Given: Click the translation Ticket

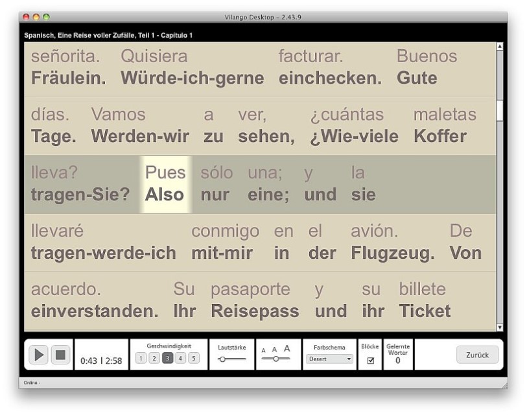Looking at the screenshot, I should (425, 311).
